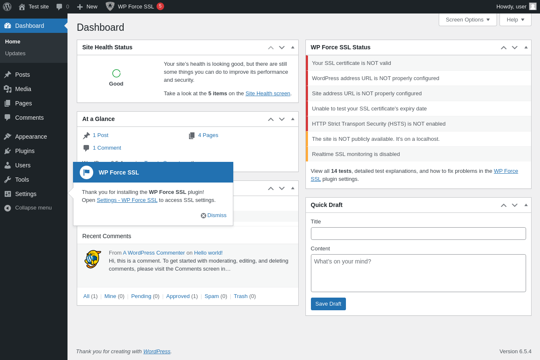Move Site Health Status widget down
540x360 pixels.
(282, 48)
